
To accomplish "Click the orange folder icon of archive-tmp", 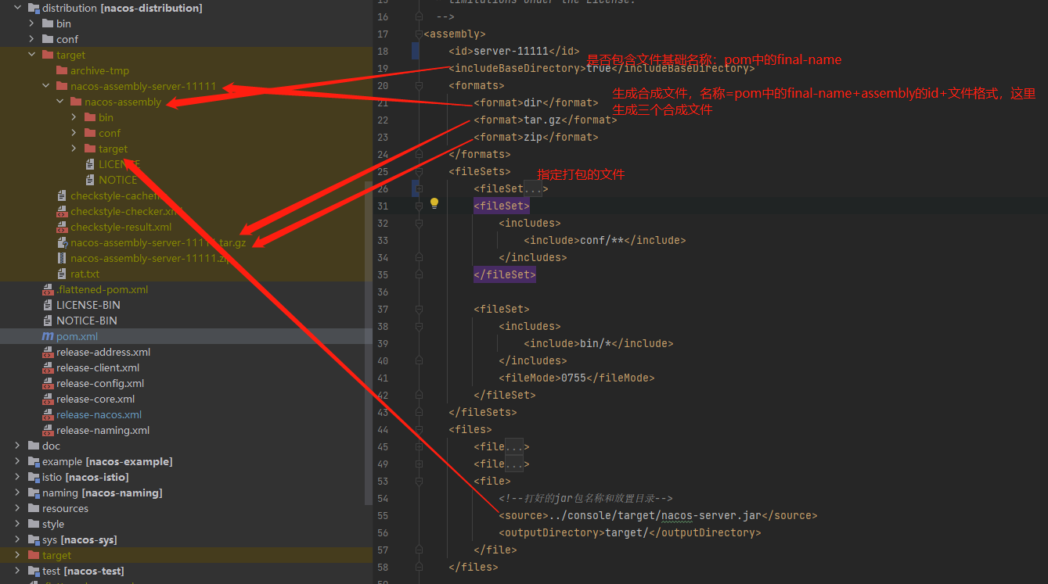I will tap(62, 70).
